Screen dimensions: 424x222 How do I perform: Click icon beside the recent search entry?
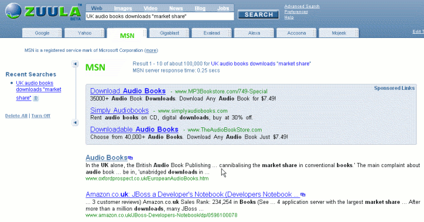(x=36, y=98)
